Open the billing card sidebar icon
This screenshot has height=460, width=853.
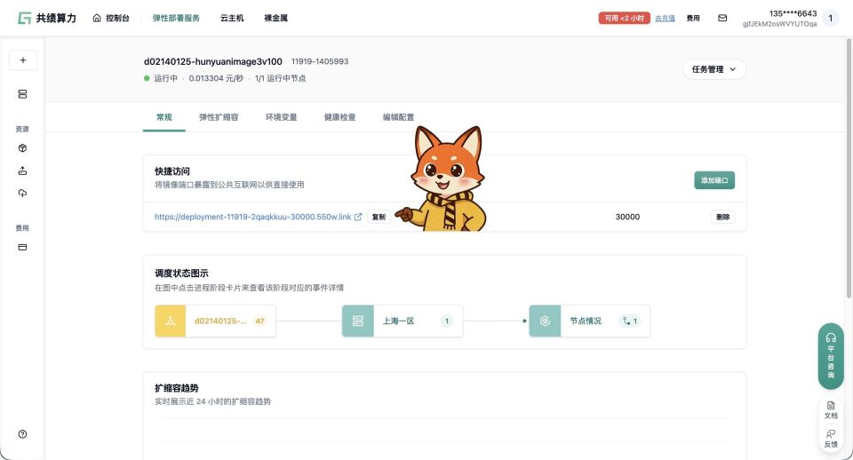(22, 247)
